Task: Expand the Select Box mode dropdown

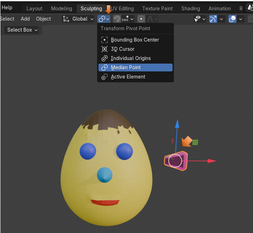Action: [22, 30]
